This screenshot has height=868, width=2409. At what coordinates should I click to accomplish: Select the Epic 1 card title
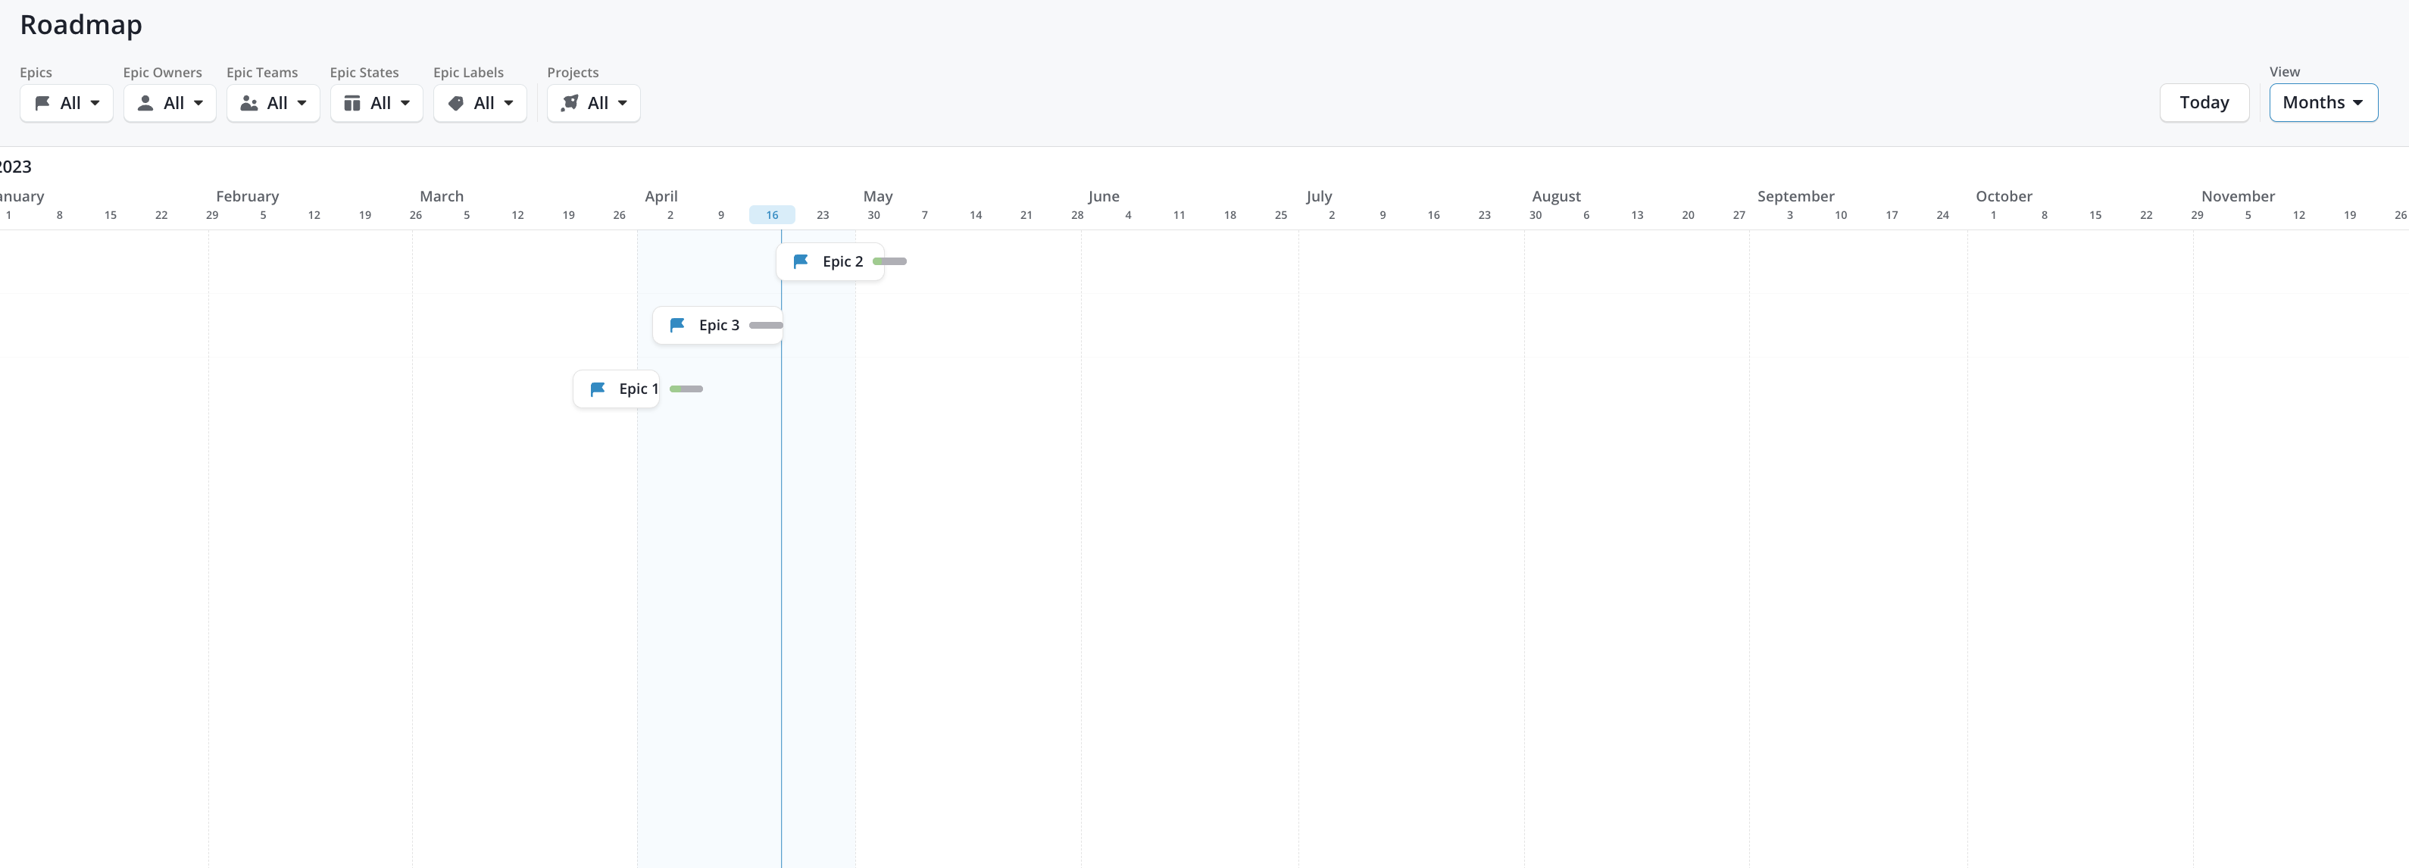pyautogui.click(x=638, y=389)
